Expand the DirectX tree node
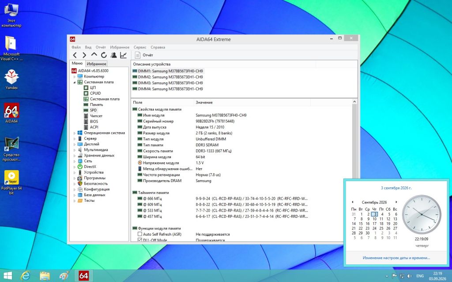This screenshot has height=282, width=452. pyautogui.click(x=74, y=167)
